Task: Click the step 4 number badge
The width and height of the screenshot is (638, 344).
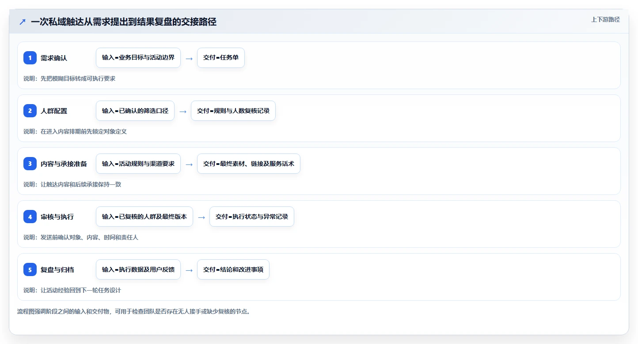Action: coord(30,217)
